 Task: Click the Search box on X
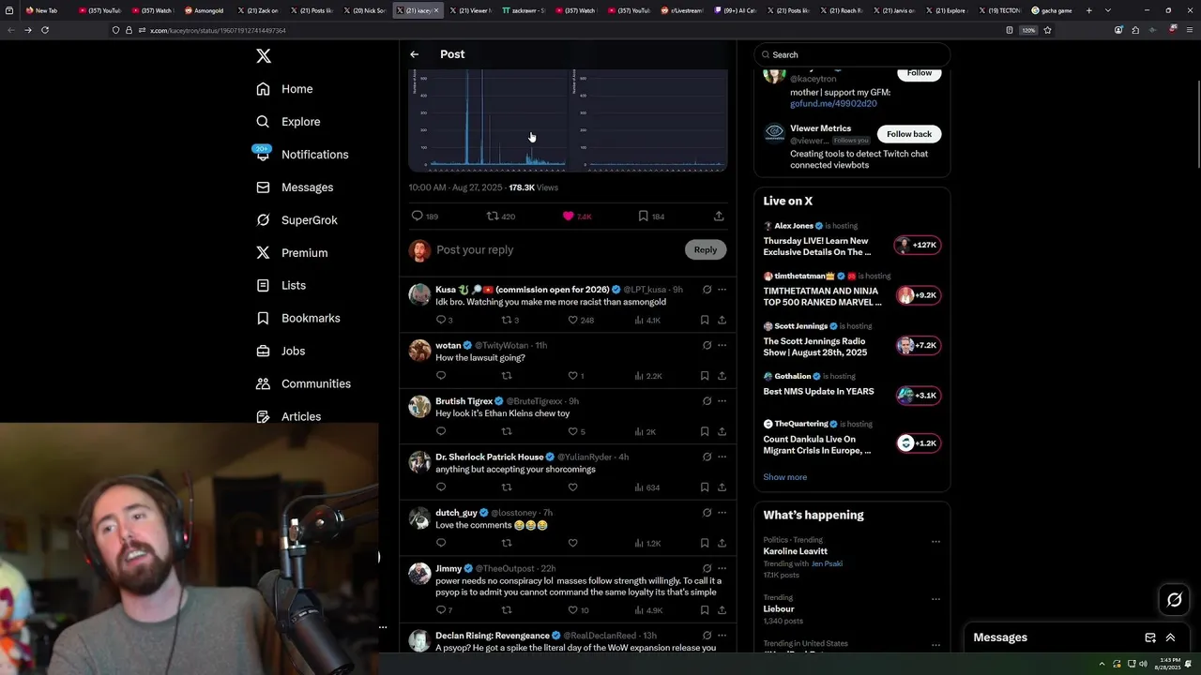pyautogui.click(x=852, y=54)
